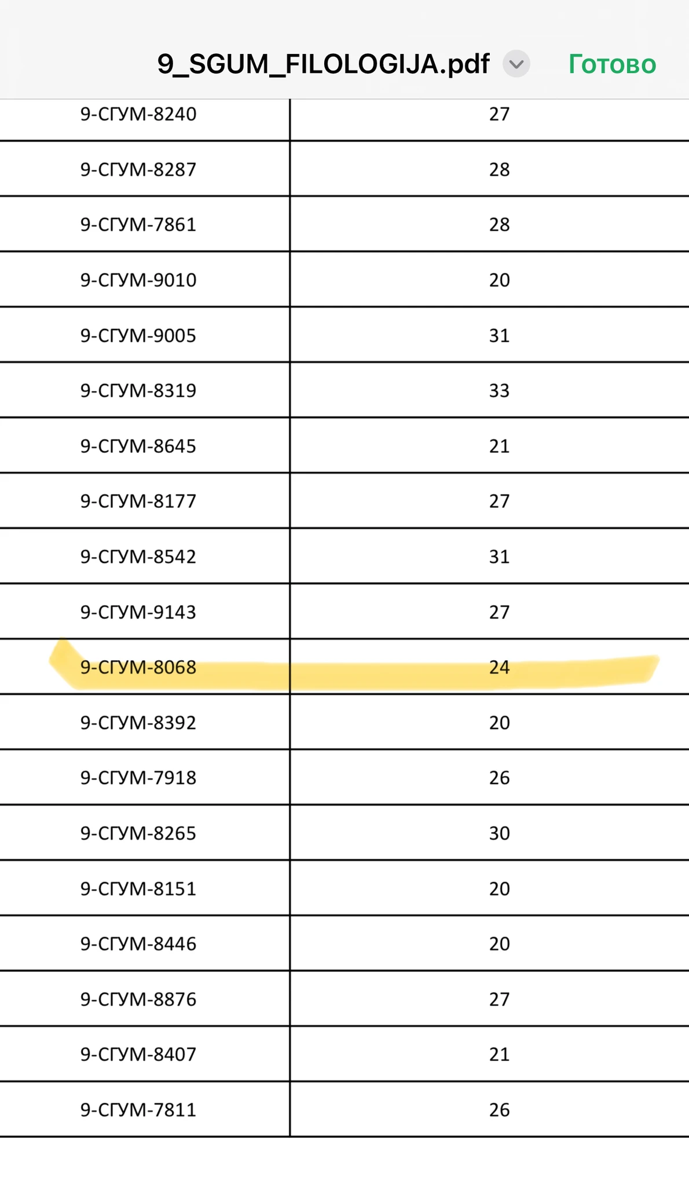Image resolution: width=689 pixels, height=1186 pixels.
Task: Tap the 9-СГУМ-7918 cell
Action: pyautogui.click(x=138, y=778)
